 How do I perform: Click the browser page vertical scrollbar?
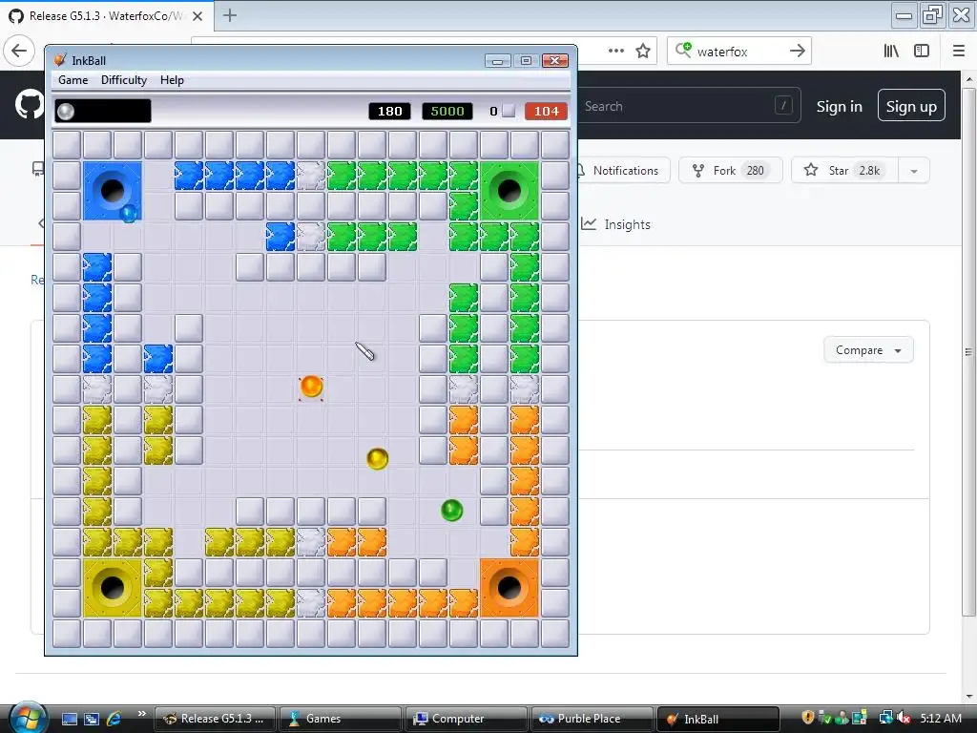point(969,351)
